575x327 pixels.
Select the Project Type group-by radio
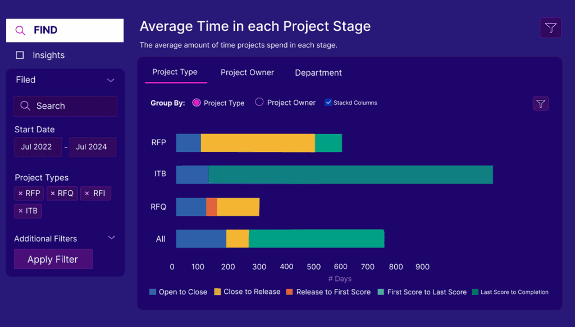point(197,103)
